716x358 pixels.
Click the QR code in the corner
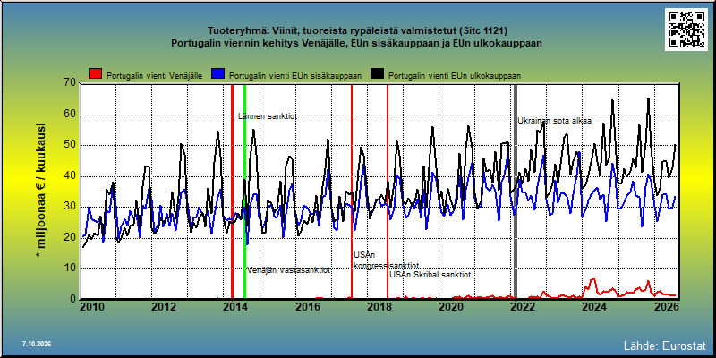[686, 30]
